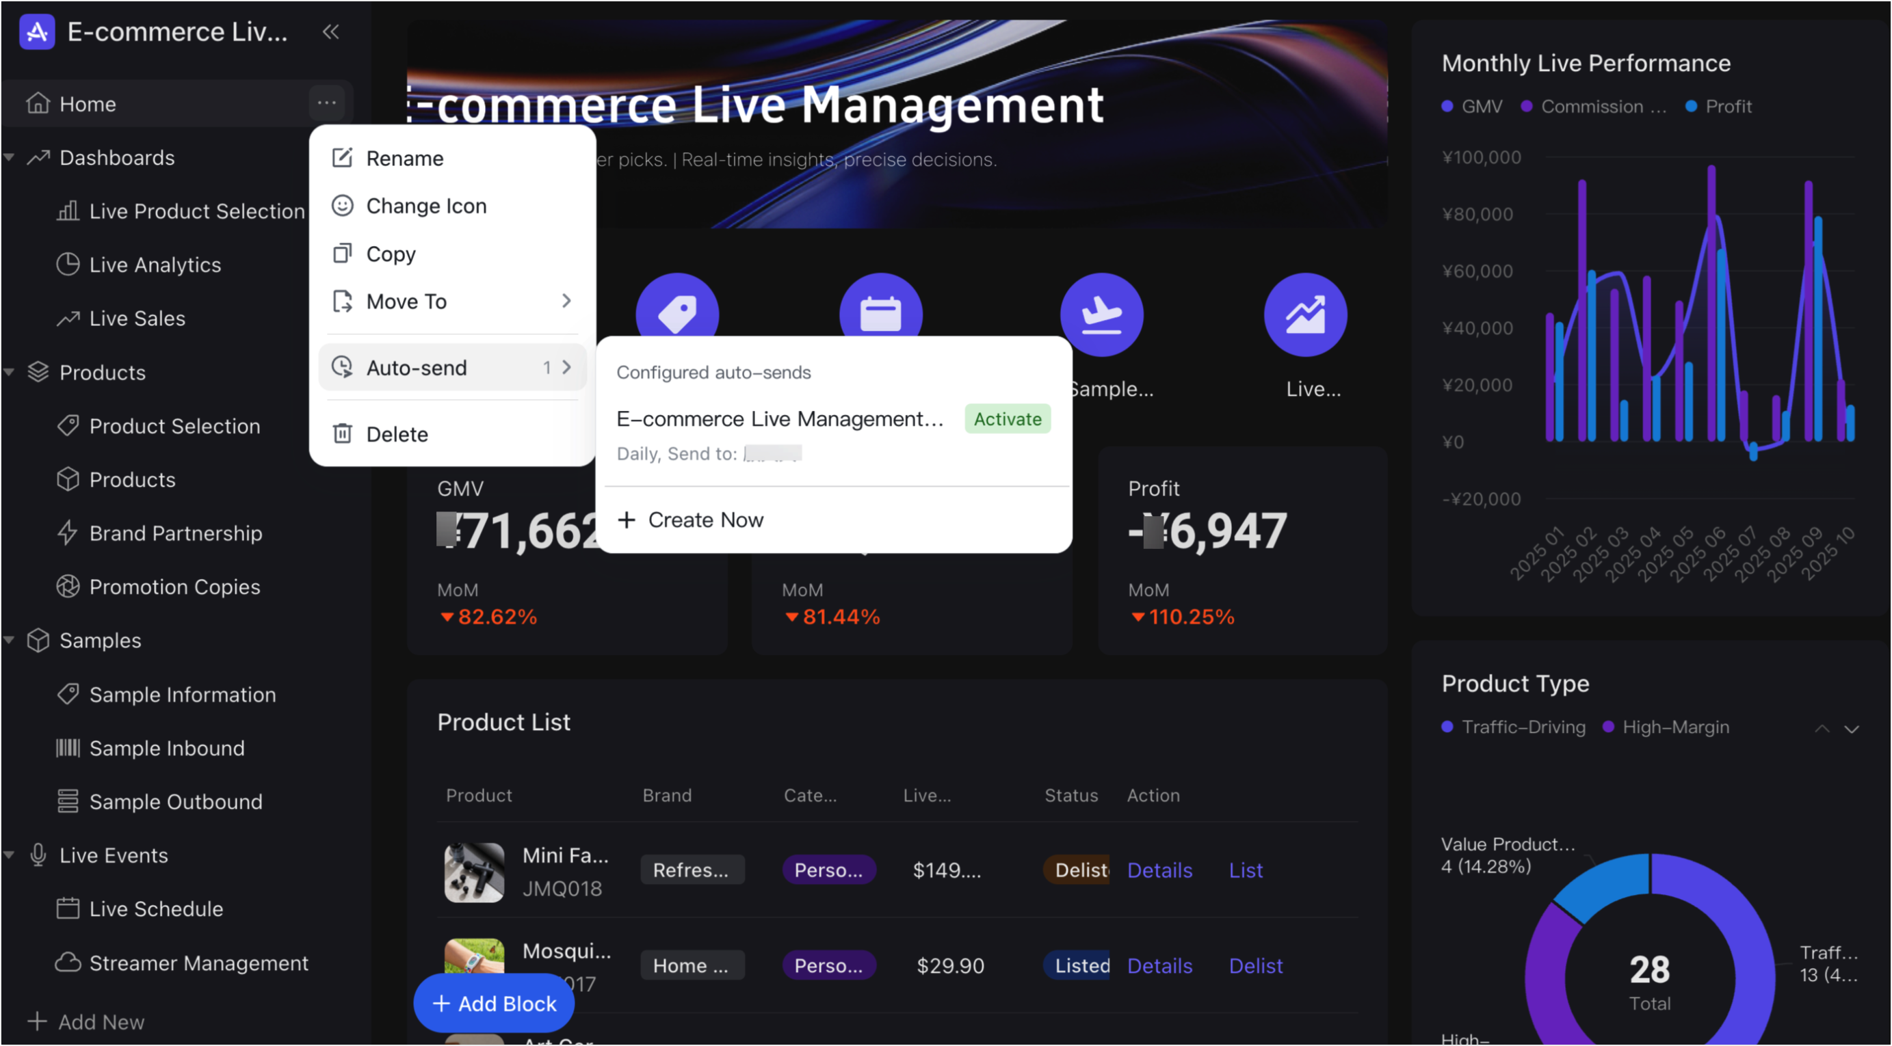Collapse the sidebar with double-chevron icon
This screenshot has height=1046, width=1892.
(330, 31)
